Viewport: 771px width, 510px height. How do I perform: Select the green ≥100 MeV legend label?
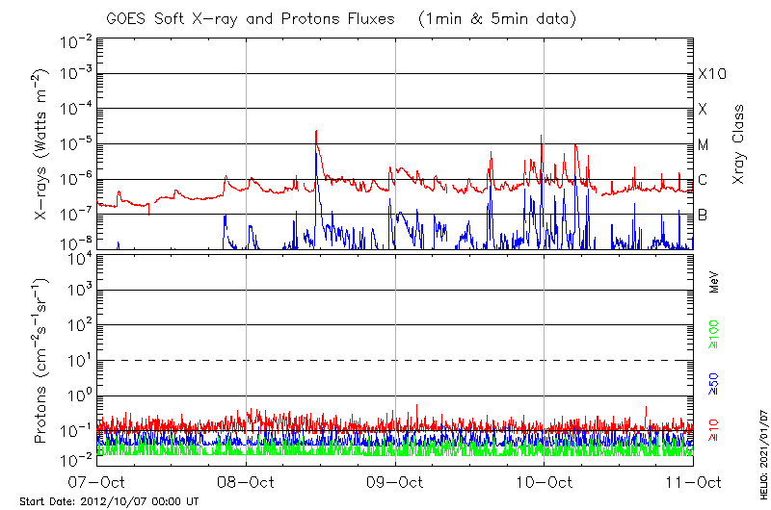pyautogui.click(x=714, y=334)
